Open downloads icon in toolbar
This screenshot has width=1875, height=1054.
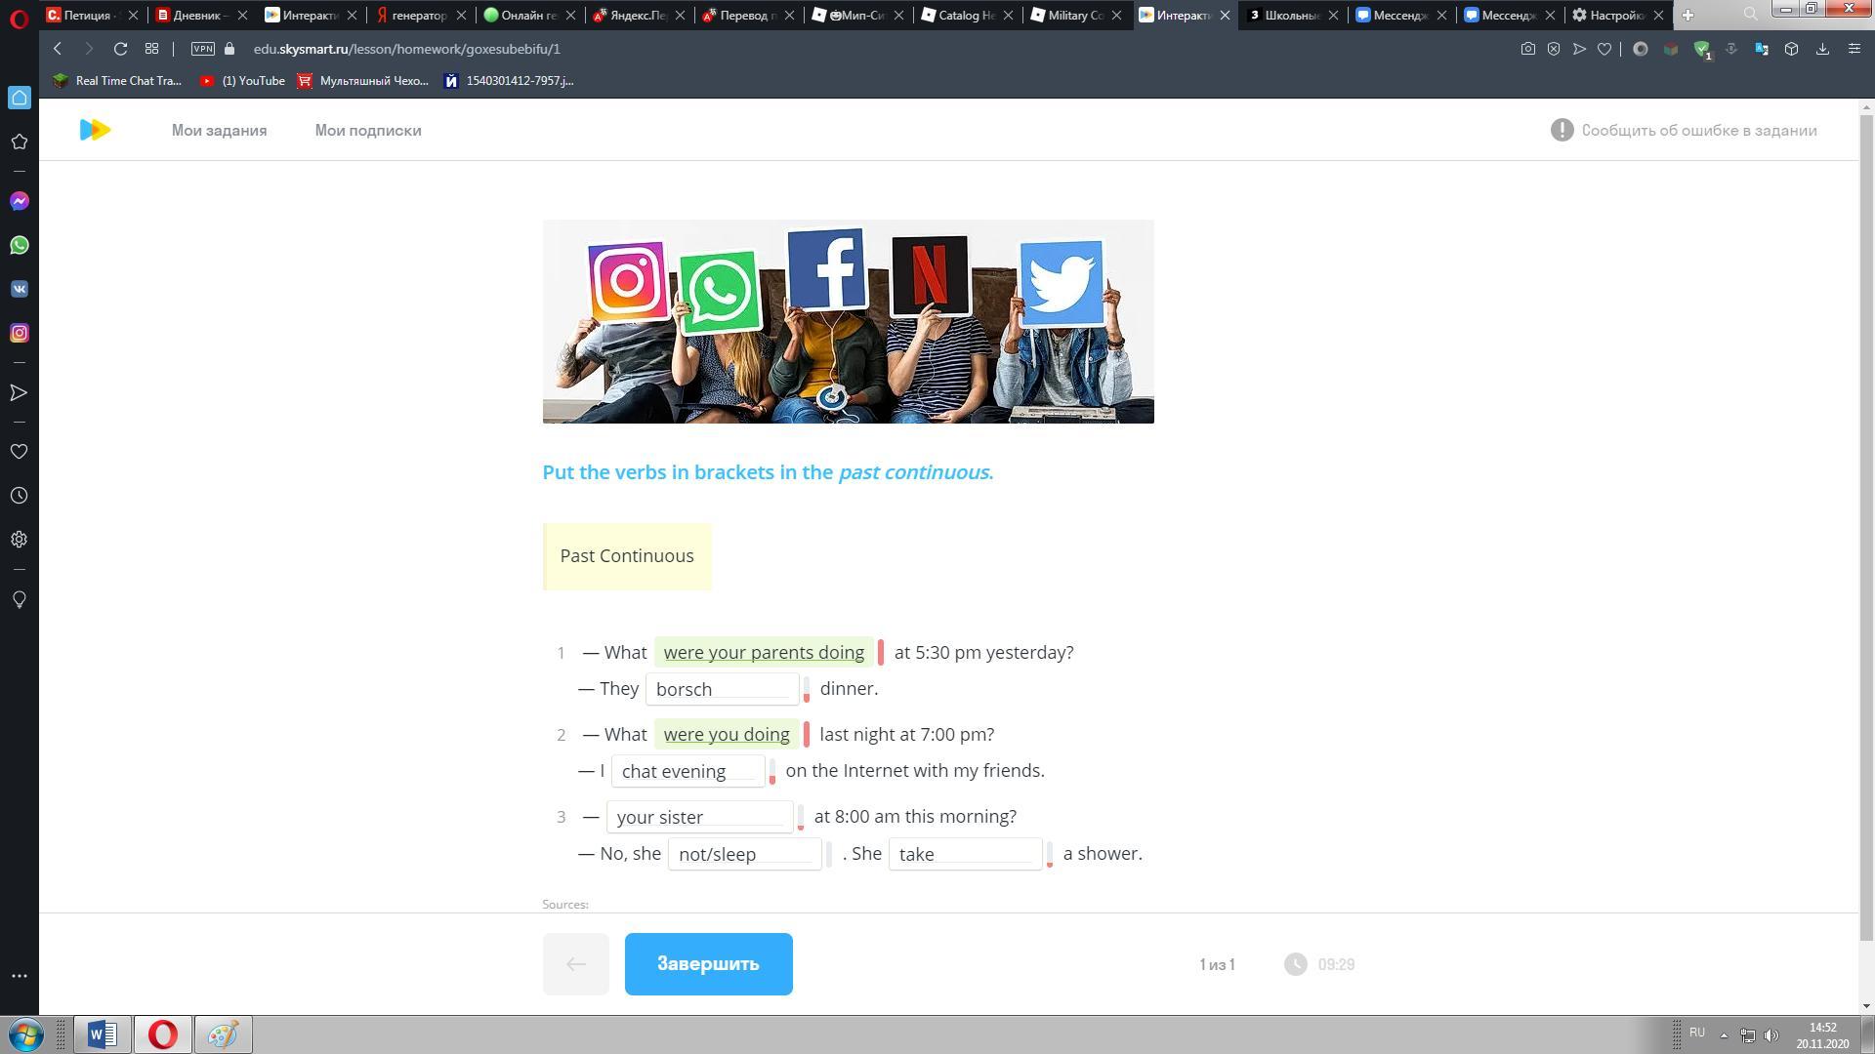(1822, 49)
